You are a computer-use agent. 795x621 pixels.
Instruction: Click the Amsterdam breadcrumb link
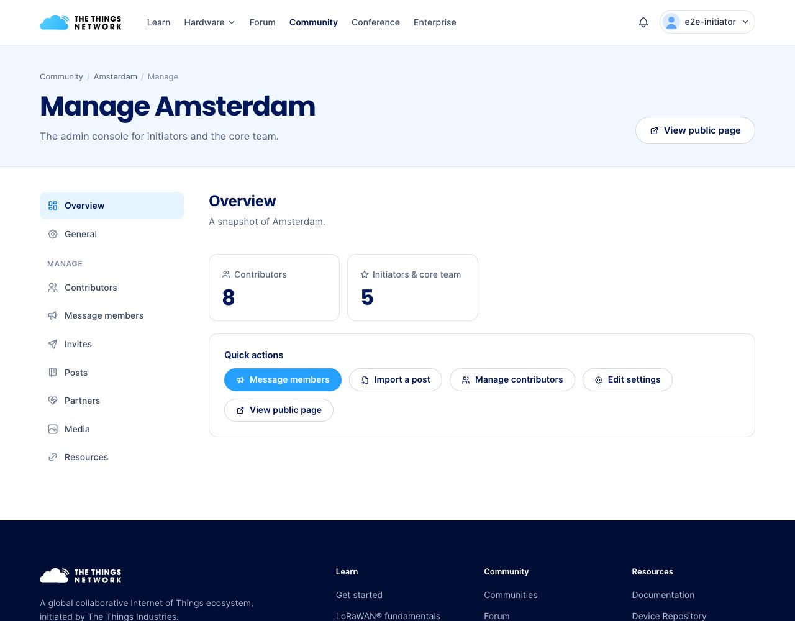point(116,77)
